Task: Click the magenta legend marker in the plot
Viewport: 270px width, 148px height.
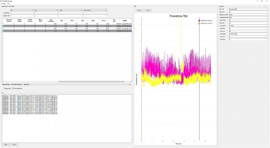Action: pyautogui.click(x=199, y=21)
